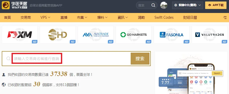Expand the 市集 menu
Screen dimensions: 229x94
click(x=82, y=17)
